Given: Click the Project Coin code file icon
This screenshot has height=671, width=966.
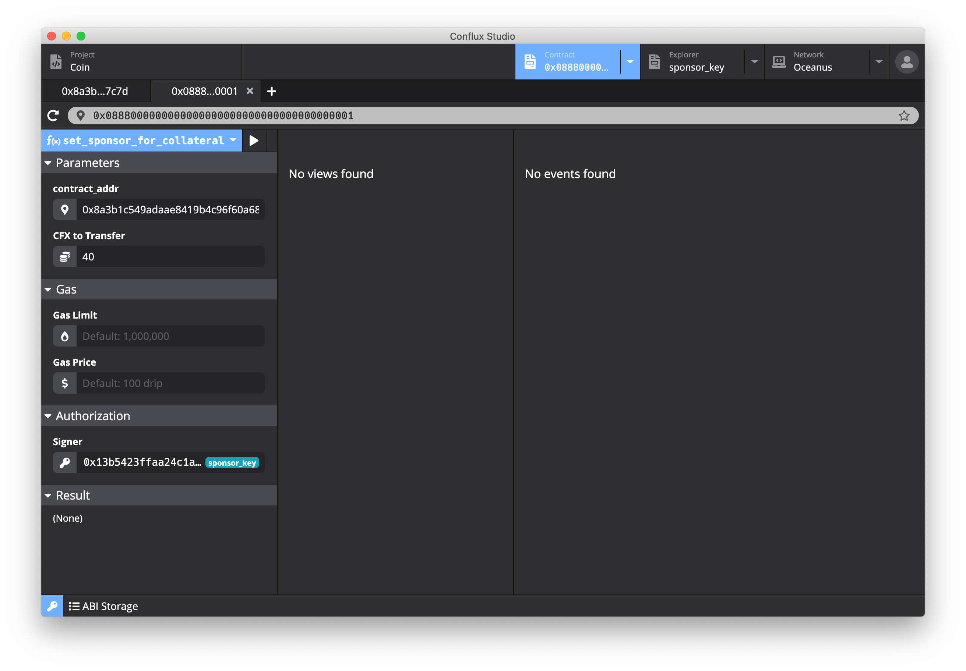Looking at the screenshot, I should tap(56, 62).
